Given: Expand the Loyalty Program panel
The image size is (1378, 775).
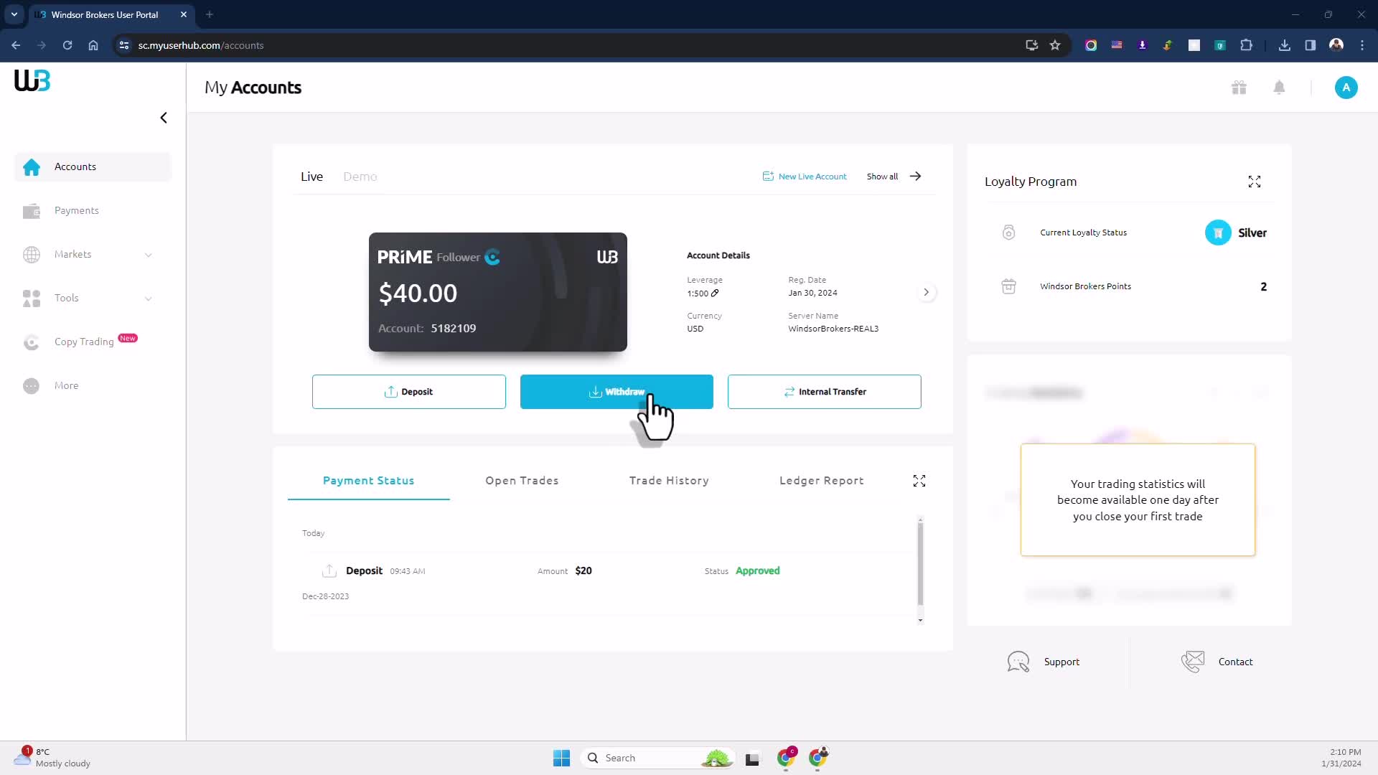Looking at the screenshot, I should point(1254,182).
